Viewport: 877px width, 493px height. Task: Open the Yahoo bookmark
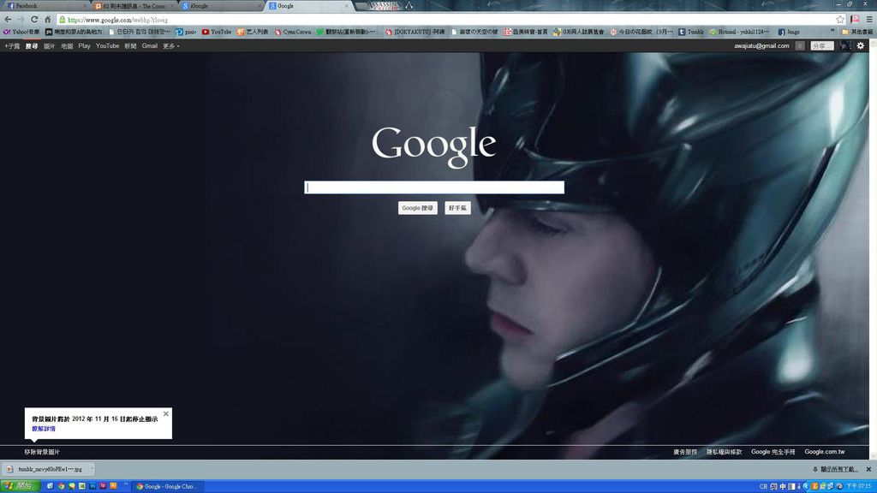point(21,32)
